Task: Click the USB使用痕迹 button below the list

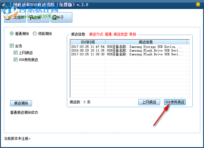Action: pos(175,102)
